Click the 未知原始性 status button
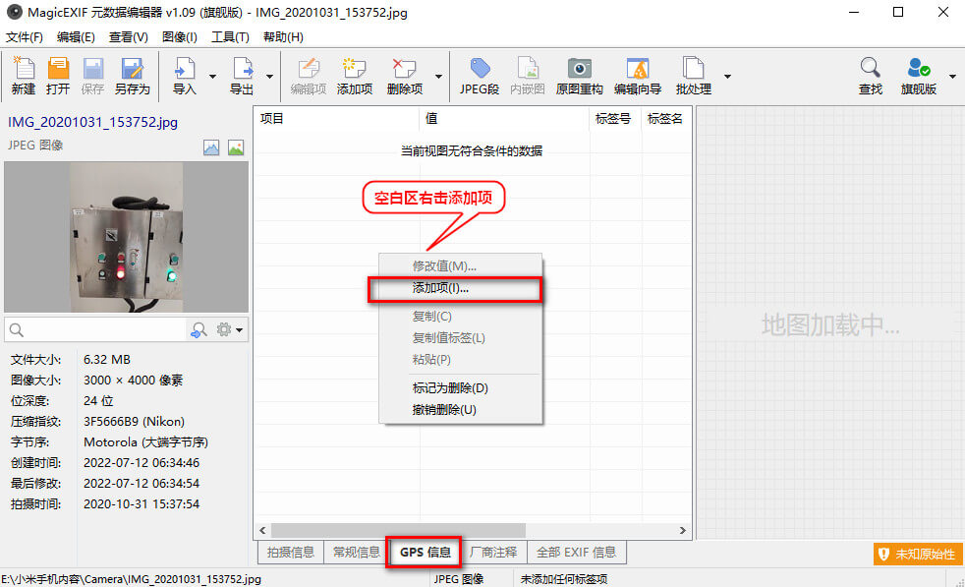 click(x=917, y=555)
